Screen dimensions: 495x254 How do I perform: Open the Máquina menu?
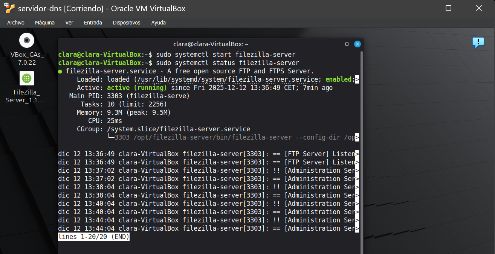(x=45, y=23)
